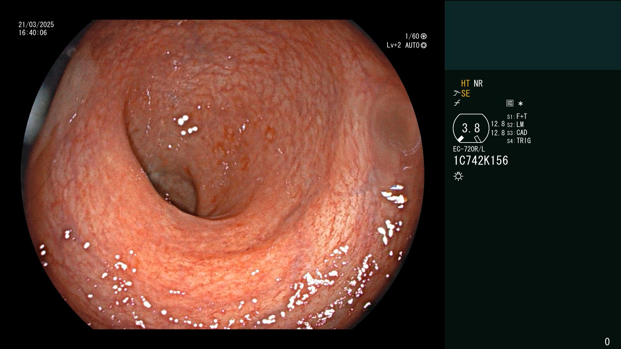Click the settings sliders icon
621x349 pixels.
click(510, 103)
